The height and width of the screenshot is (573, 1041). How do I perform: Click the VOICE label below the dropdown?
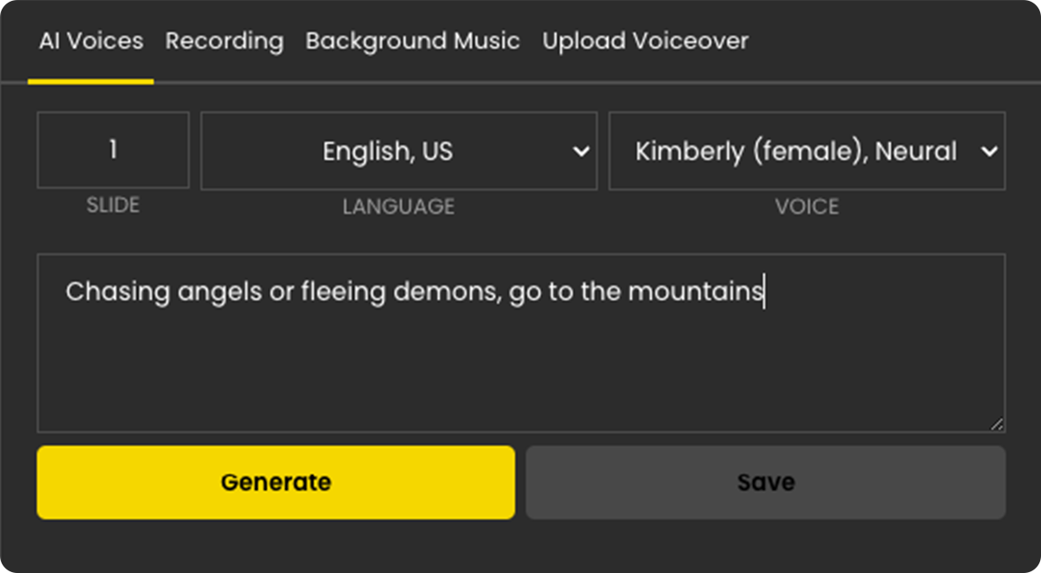[x=807, y=207]
